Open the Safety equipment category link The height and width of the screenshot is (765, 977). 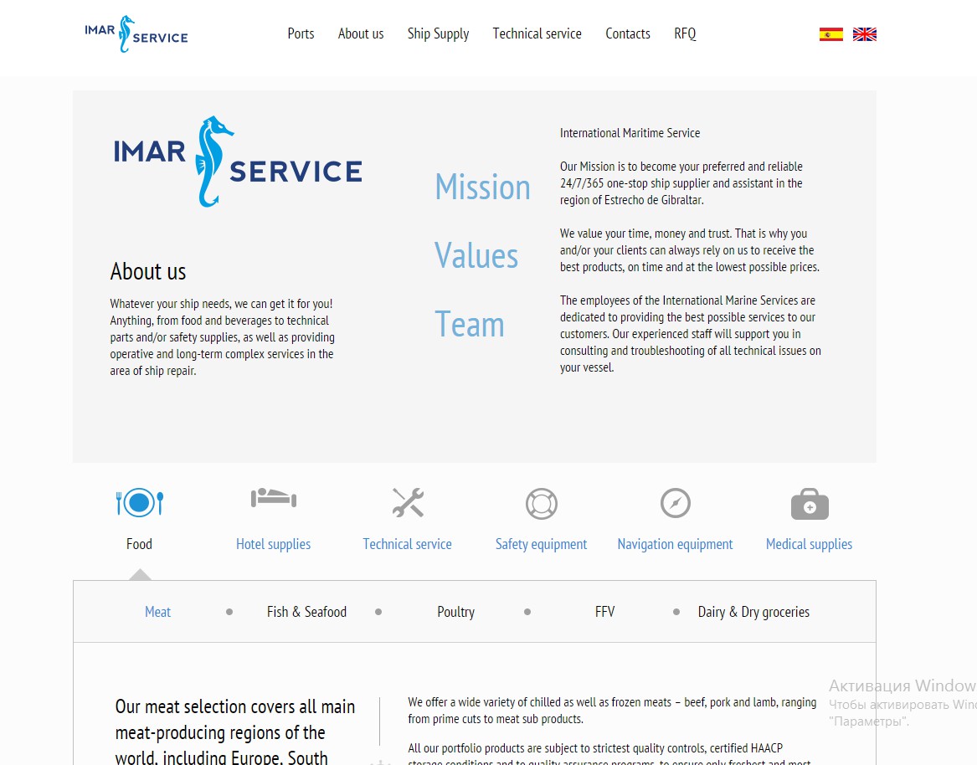click(541, 544)
